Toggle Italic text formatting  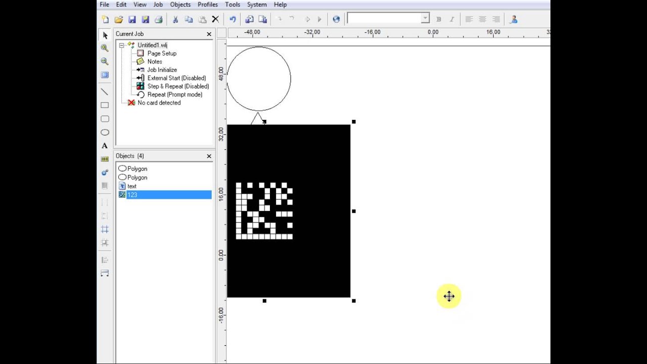pyautogui.click(x=451, y=19)
